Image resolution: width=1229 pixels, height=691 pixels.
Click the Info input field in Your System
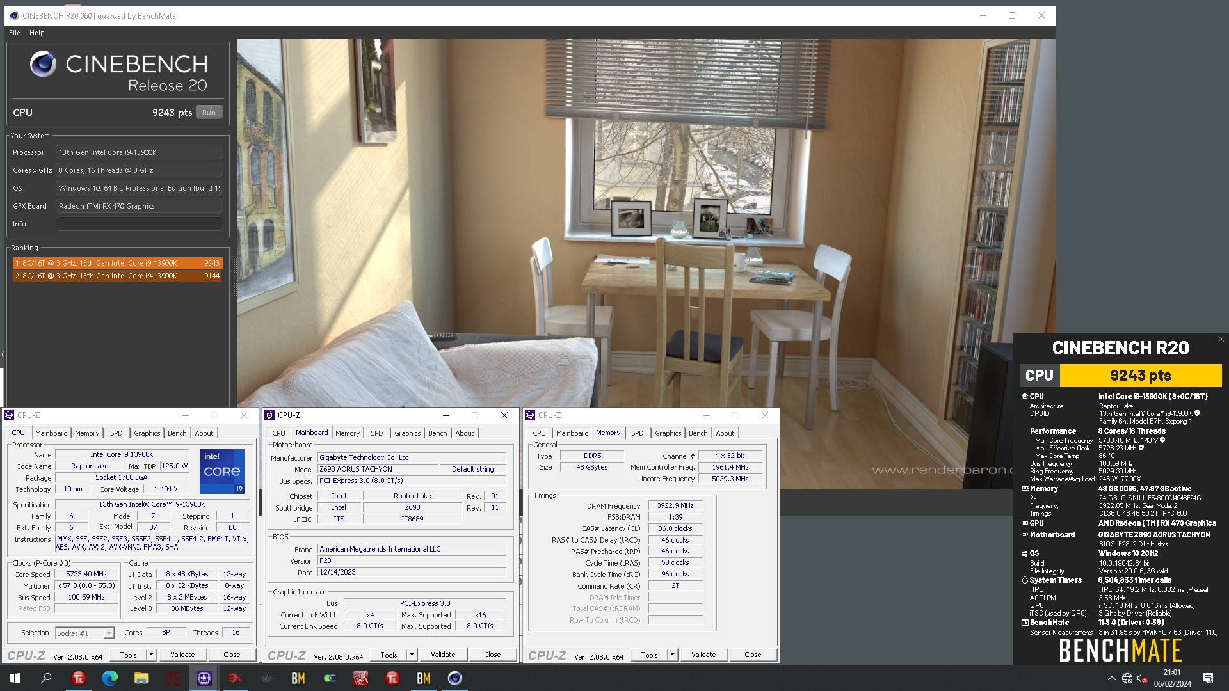pos(139,224)
